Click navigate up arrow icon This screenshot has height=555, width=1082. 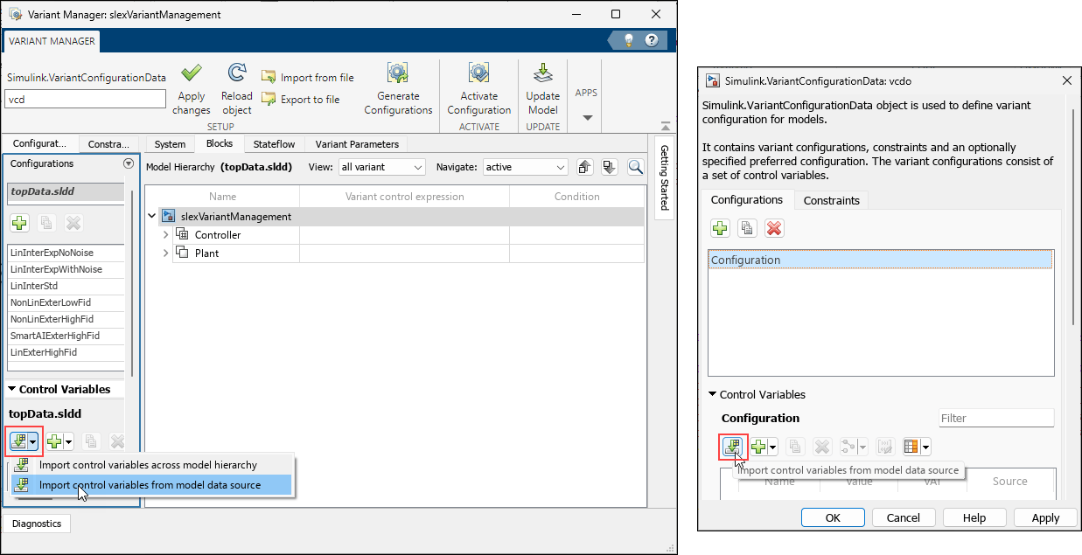(586, 167)
